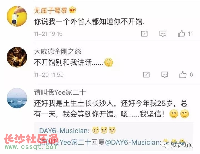Like the comment by 无崖子蜀黍
Screen dimensions: 200x154
[x=181, y=33]
